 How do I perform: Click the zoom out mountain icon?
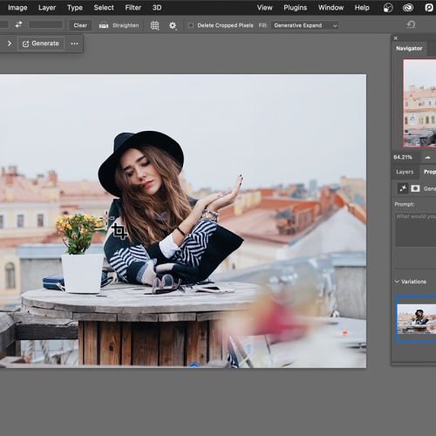coord(427,157)
